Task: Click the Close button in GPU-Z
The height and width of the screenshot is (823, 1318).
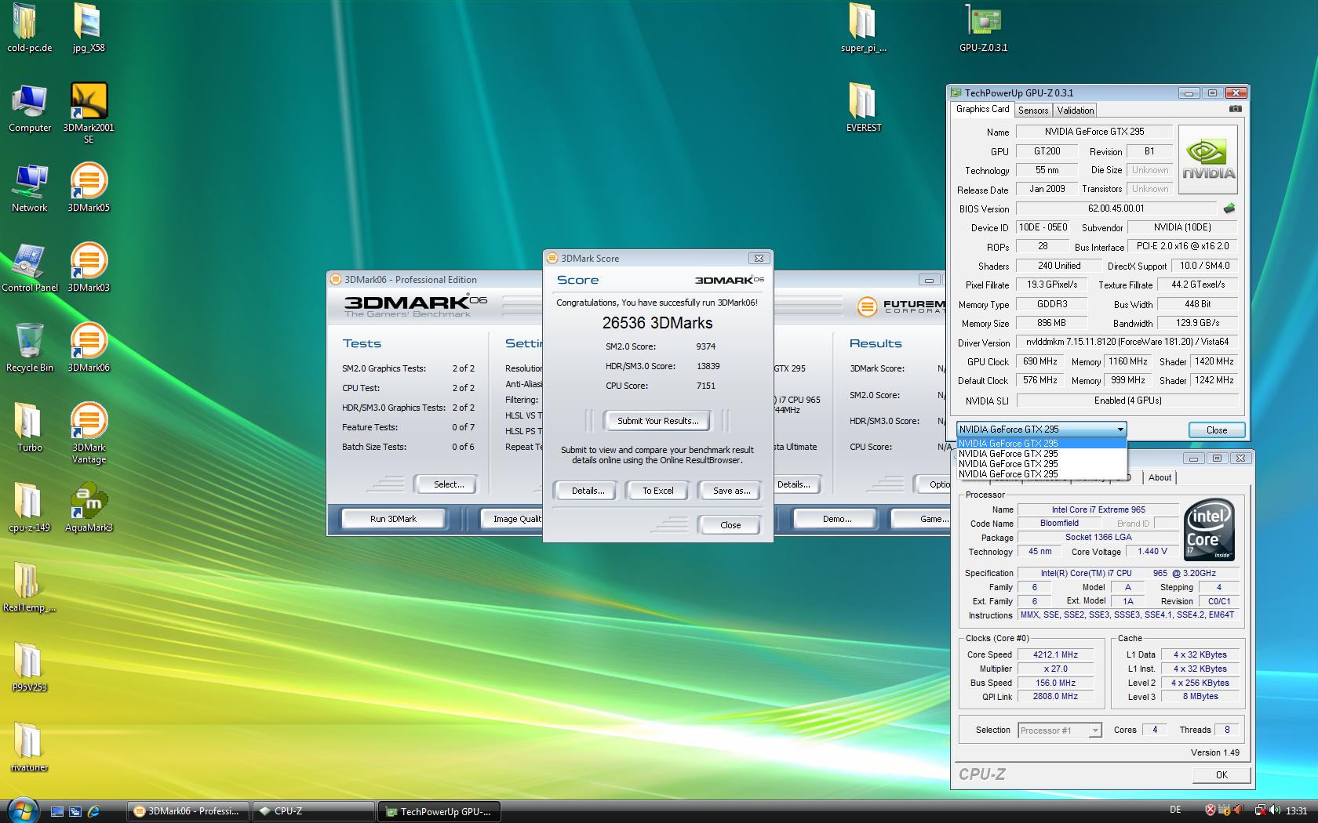Action: 1216,430
